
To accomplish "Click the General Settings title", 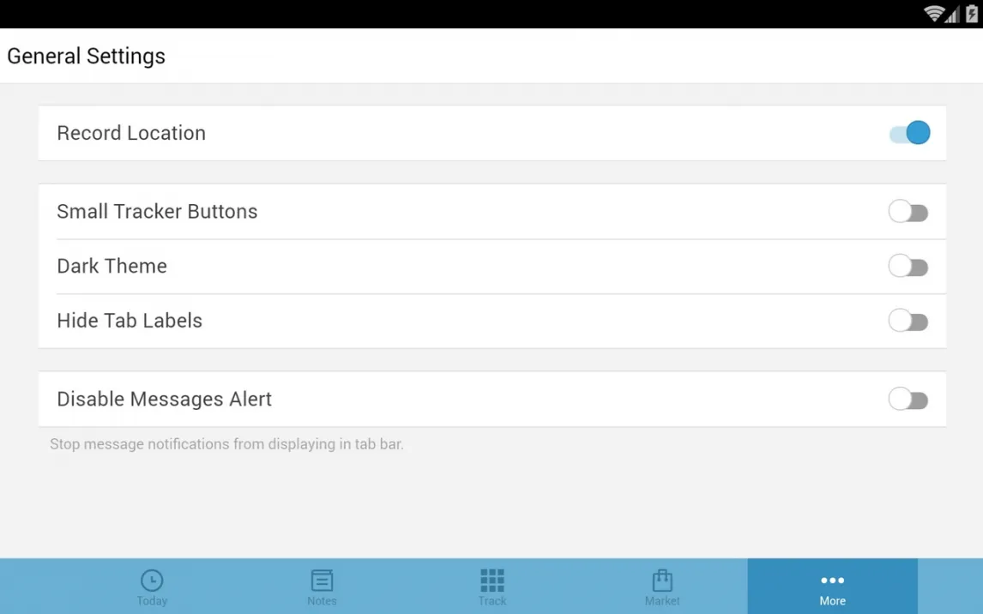I will (86, 56).
